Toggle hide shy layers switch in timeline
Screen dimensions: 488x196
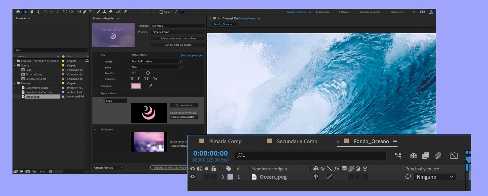coord(413,156)
